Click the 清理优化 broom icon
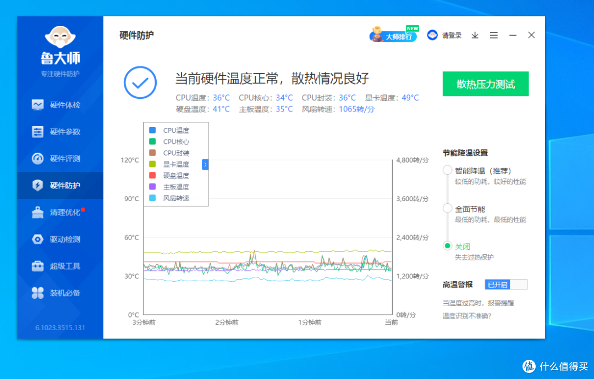Screen dimensions: 594x379 [x=37, y=212]
